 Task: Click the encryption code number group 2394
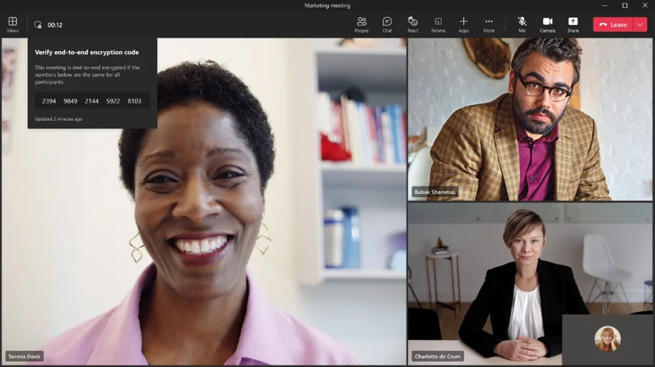tap(49, 101)
